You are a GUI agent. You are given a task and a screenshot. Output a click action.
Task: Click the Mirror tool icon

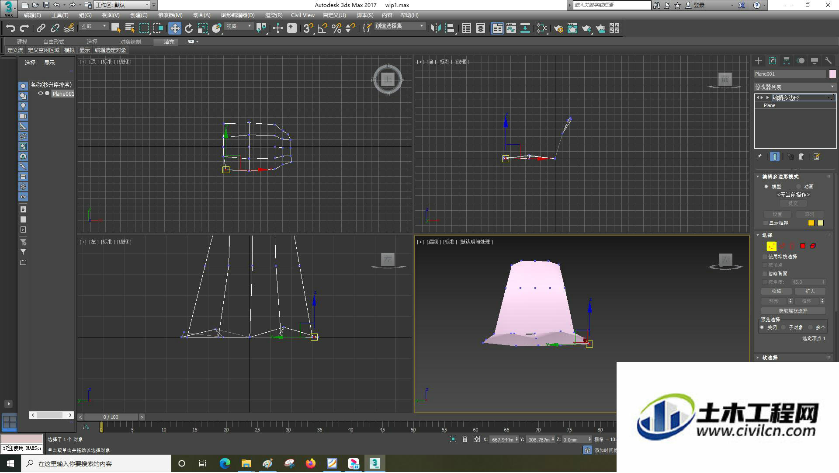(x=436, y=28)
